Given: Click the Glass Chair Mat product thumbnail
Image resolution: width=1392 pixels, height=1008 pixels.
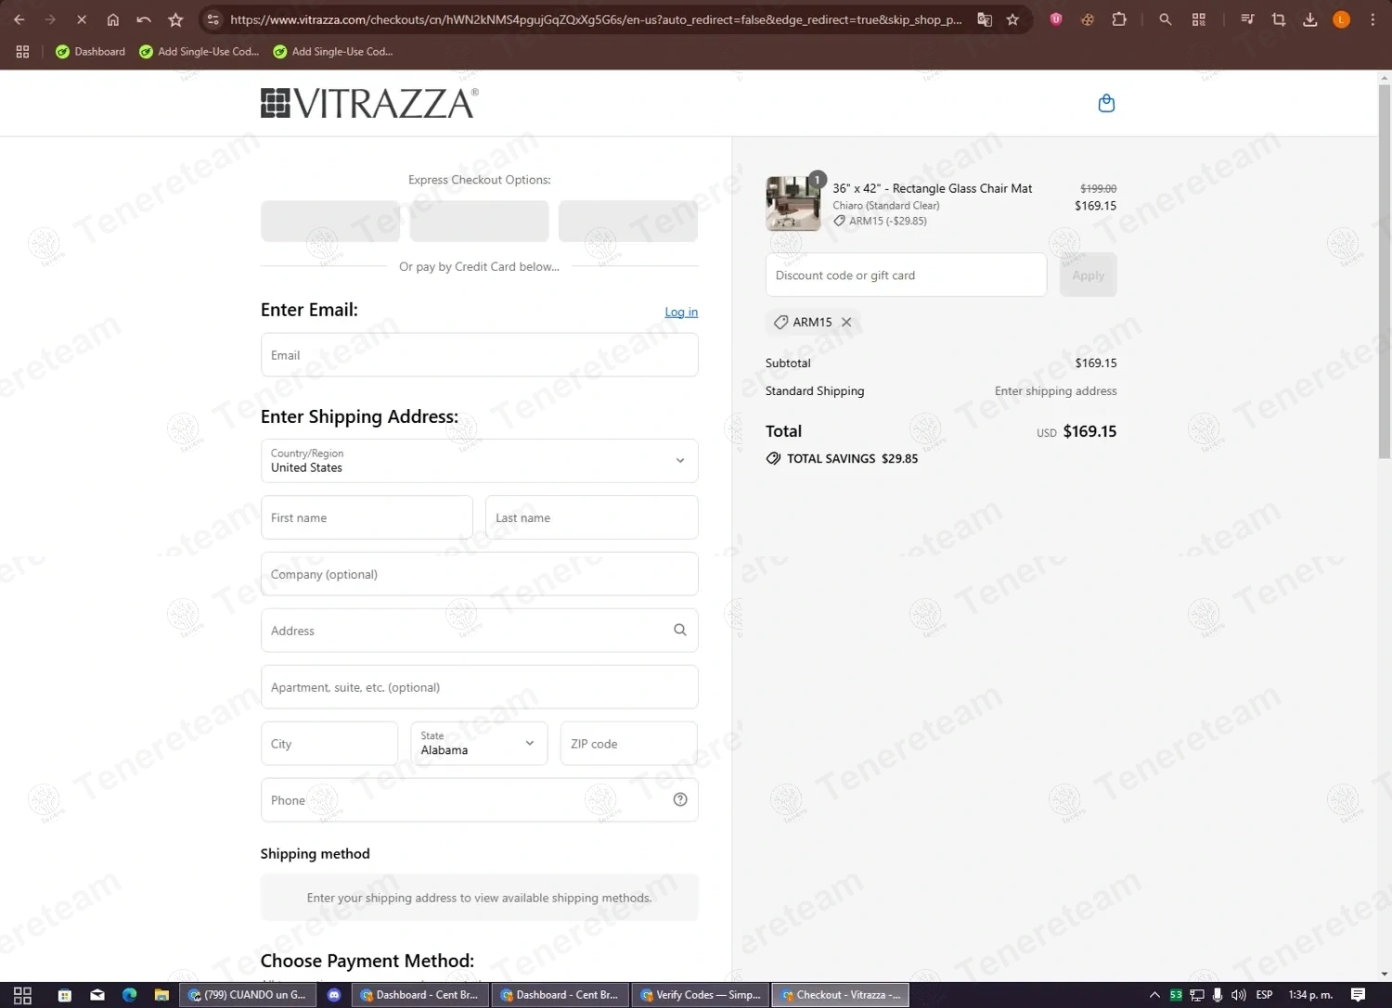Looking at the screenshot, I should (793, 203).
